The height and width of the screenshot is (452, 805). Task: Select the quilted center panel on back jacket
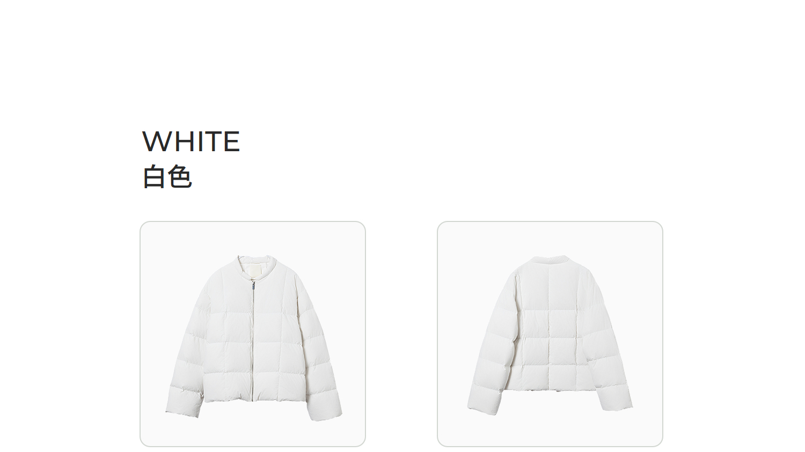coord(550,343)
